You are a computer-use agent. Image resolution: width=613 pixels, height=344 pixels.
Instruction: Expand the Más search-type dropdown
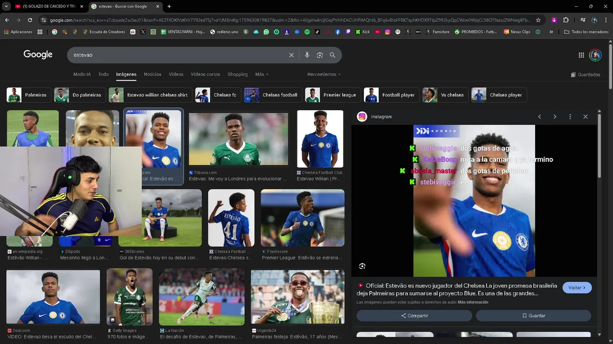click(x=261, y=75)
